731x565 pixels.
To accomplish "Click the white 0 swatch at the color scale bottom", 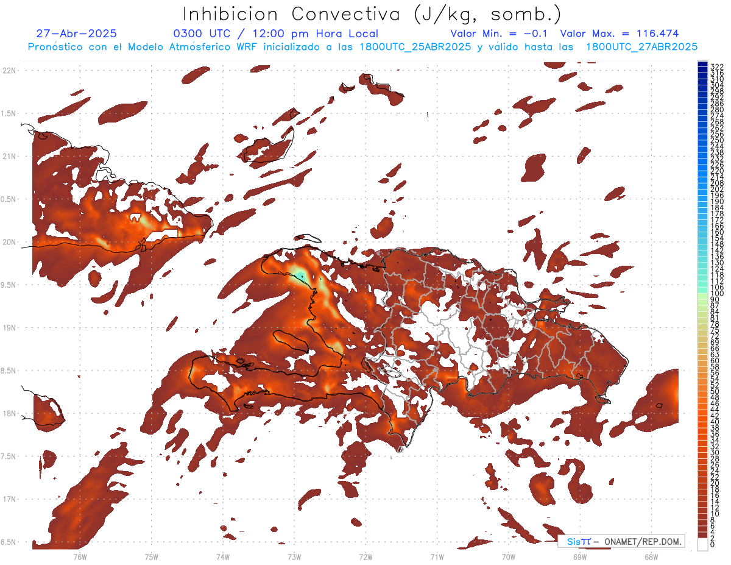I will pos(702,545).
